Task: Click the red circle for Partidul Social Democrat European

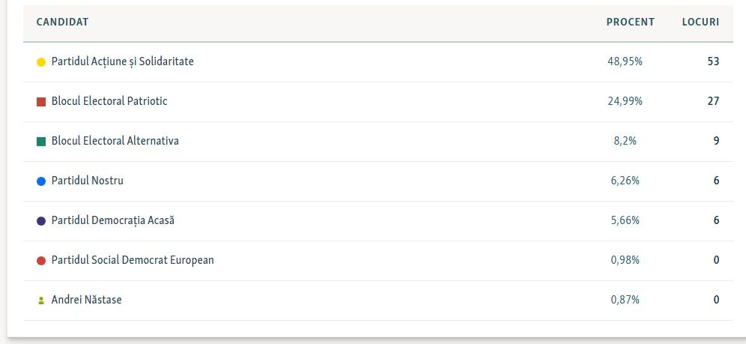Action: click(41, 261)
